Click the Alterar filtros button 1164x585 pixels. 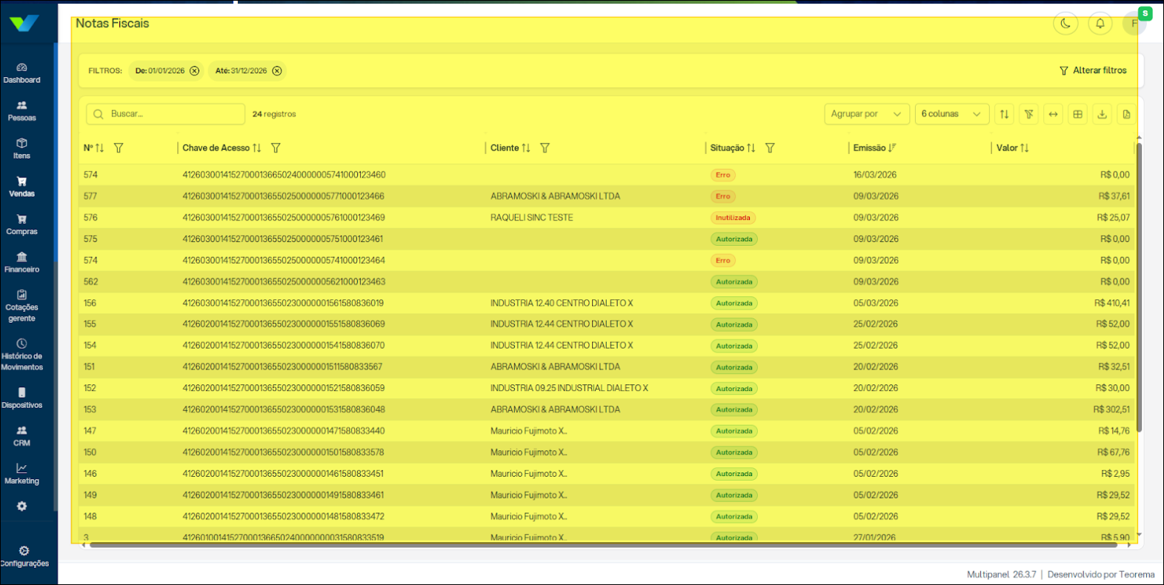click(1093, 70)
